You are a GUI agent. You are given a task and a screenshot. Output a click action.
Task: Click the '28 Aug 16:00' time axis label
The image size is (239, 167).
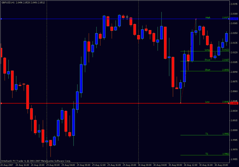coord(22,165)
